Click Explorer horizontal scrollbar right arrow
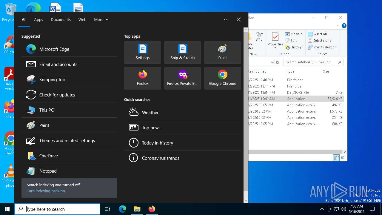 [345, 152]
